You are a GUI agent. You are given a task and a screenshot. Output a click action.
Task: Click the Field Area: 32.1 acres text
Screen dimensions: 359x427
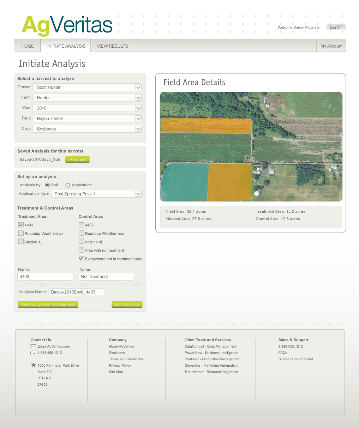point(186,211)
